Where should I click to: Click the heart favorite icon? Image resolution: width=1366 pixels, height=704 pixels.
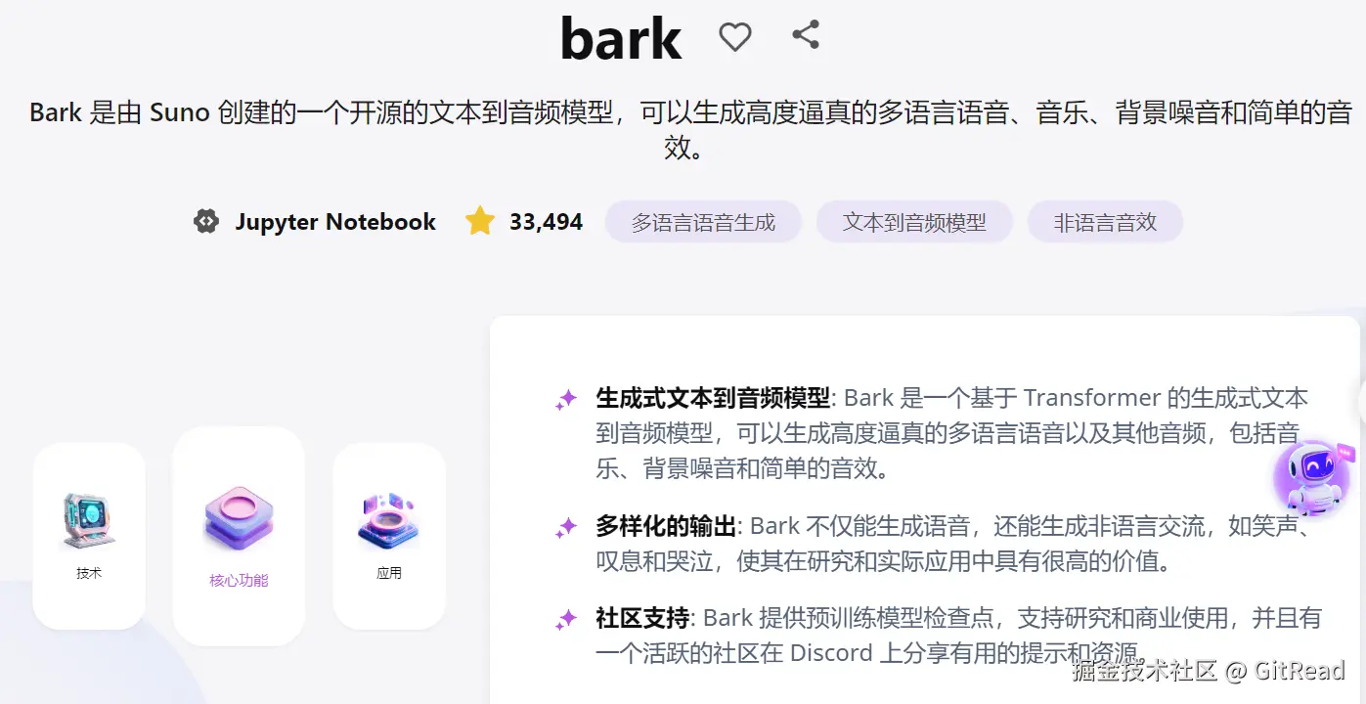(735, 37)
